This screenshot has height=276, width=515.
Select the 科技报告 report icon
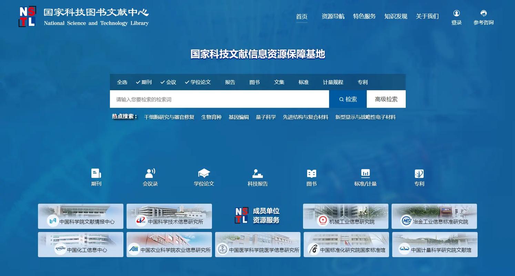[258, 173]
